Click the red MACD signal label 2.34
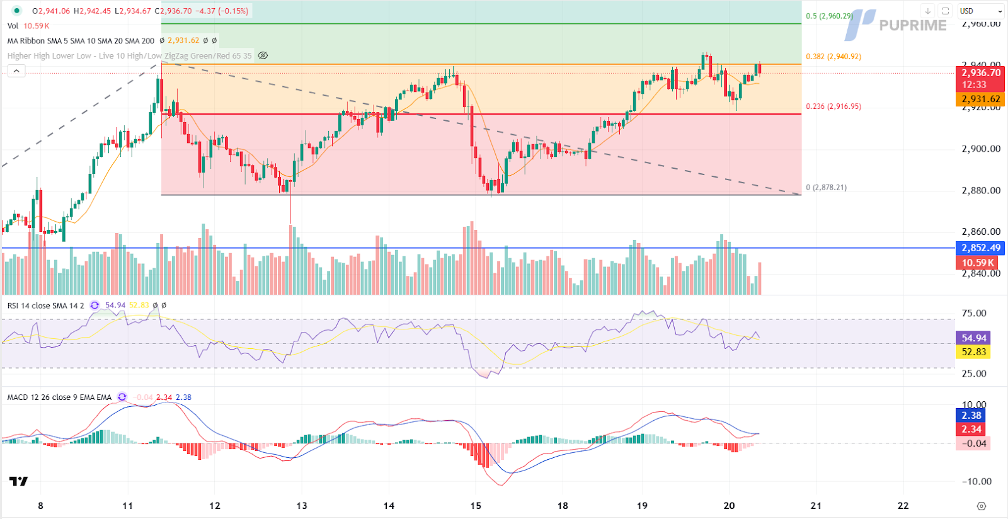Viewport: 1008px width, 519px height. point(971,430)
